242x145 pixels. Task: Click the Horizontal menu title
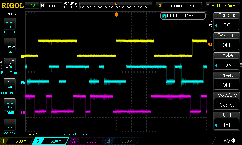[x=9, y=14]
